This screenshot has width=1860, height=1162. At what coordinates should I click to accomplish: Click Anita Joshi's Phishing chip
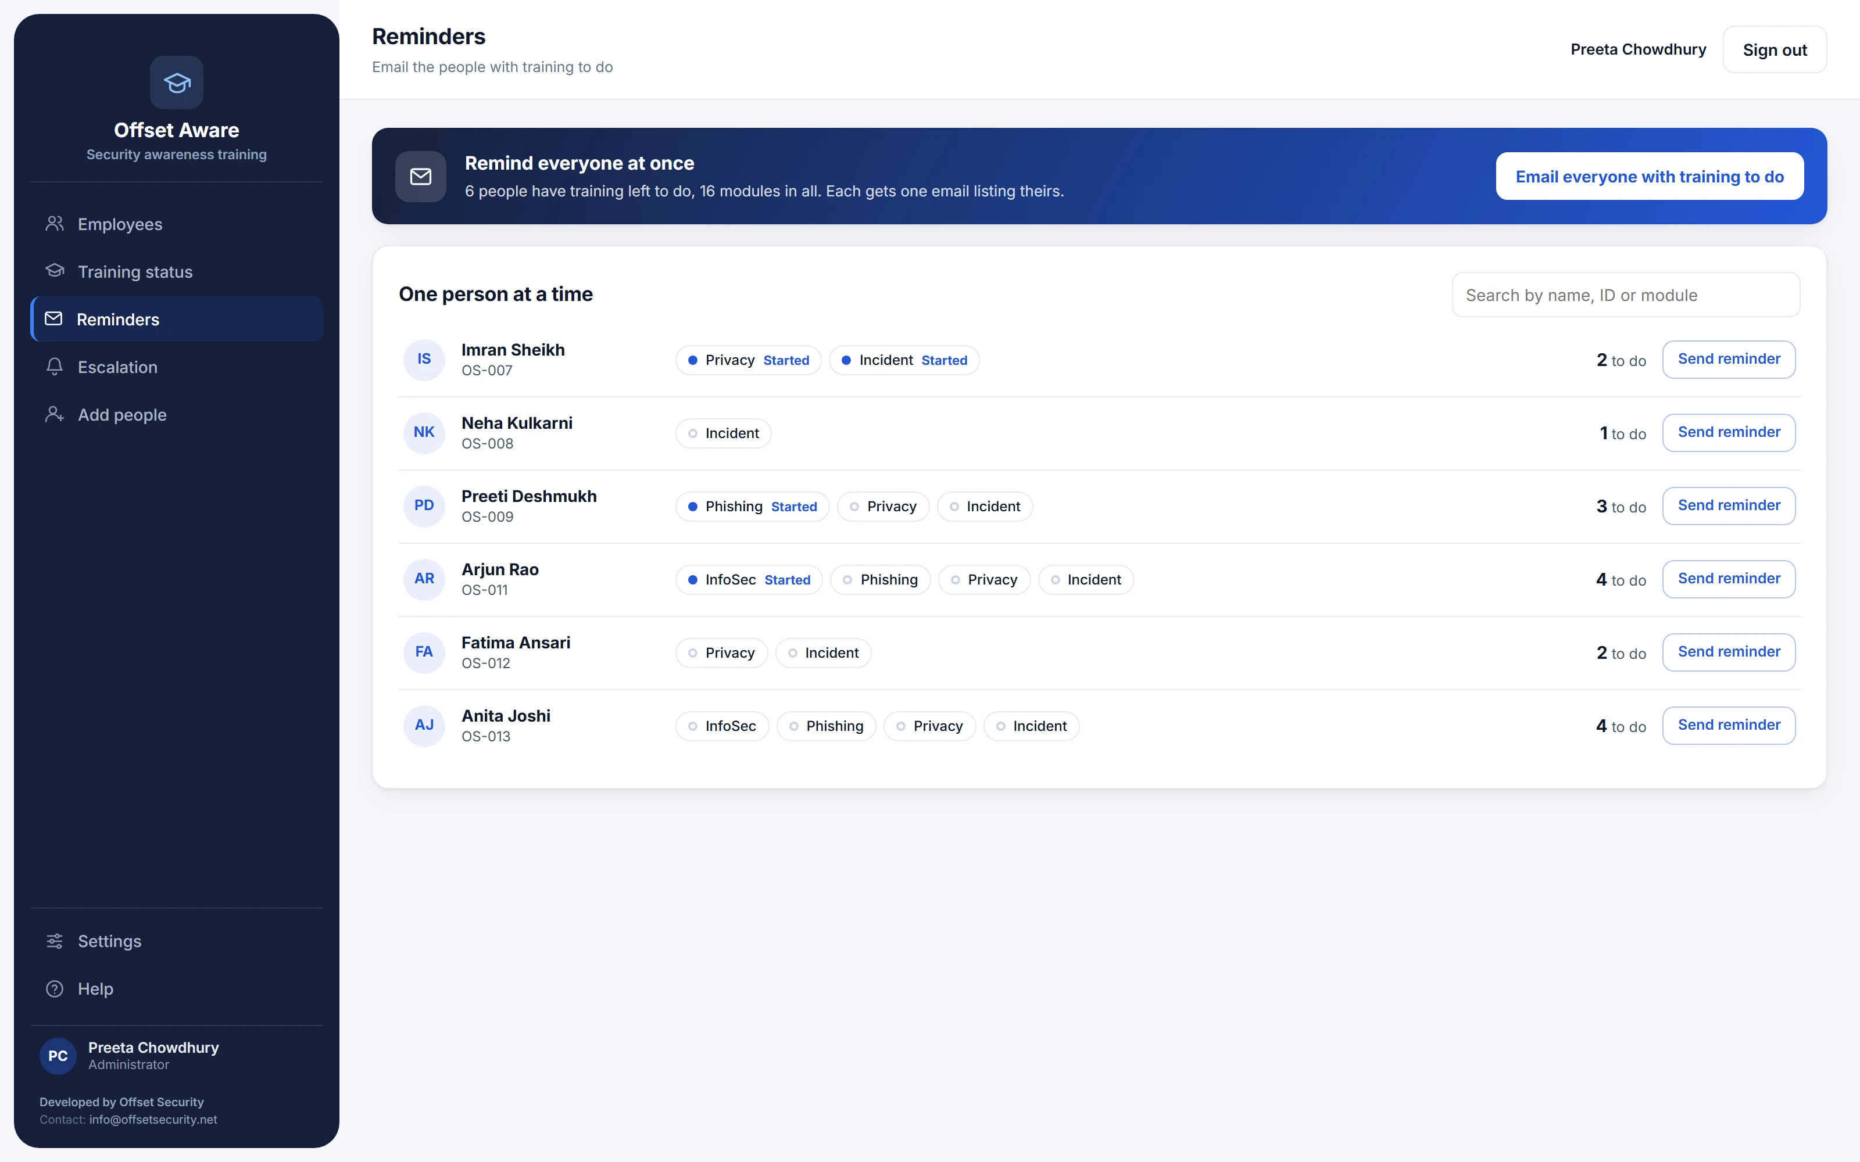click(826, 726)
